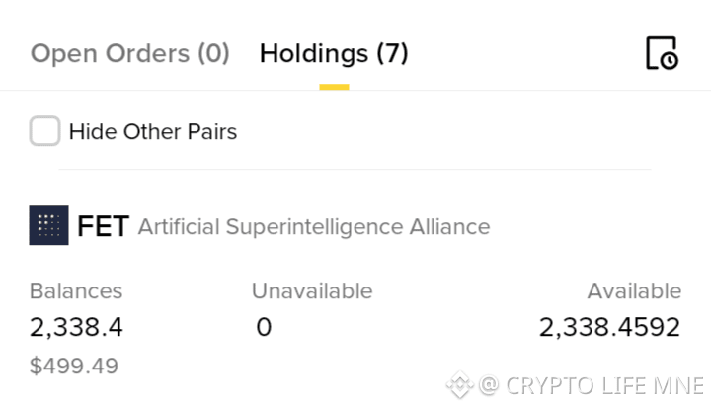Click the $499.49 USD value
The image size is (711, 410).
(x=74, y=366)
